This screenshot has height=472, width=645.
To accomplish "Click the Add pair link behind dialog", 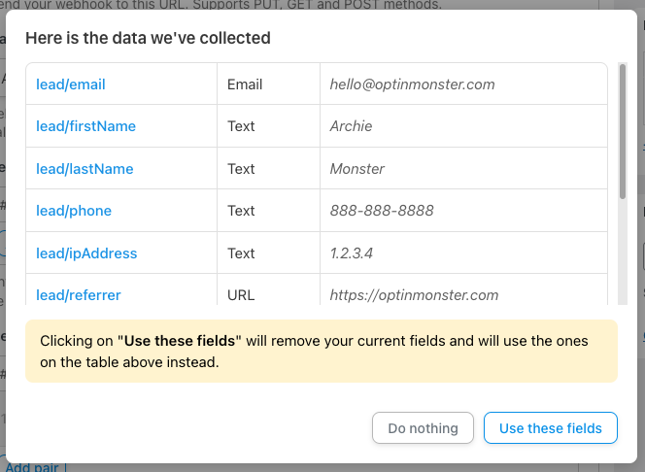I will pyautogui.click(x=32, y=467).
